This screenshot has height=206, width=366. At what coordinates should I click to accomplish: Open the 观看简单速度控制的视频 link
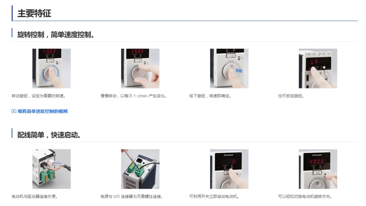pos(42,111)
